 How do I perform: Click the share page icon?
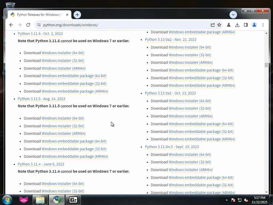click(x=212, y=25)
